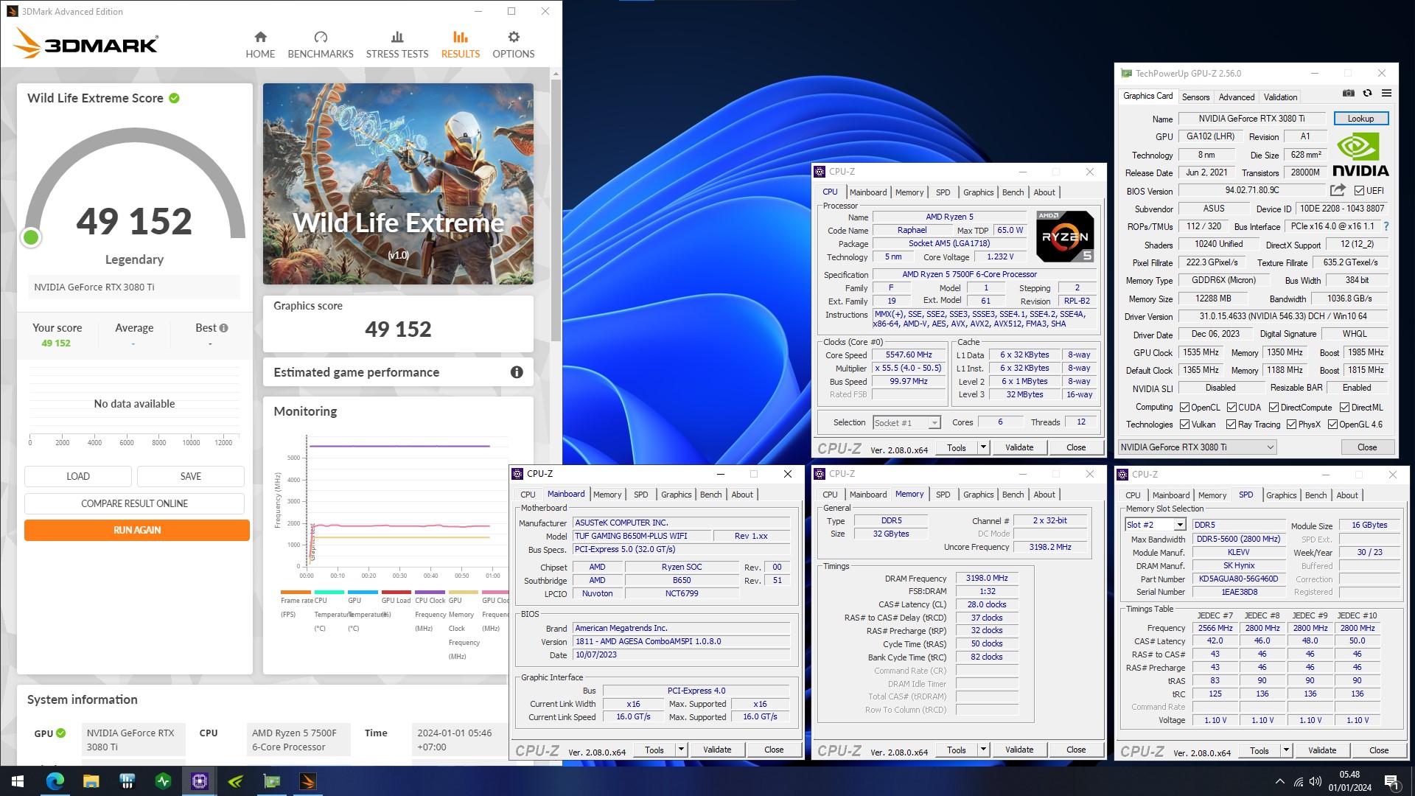This screenshot has height=796, width=1415.
Task: Open SPD tab in CPU-Z Memory window
Action: 943,495
